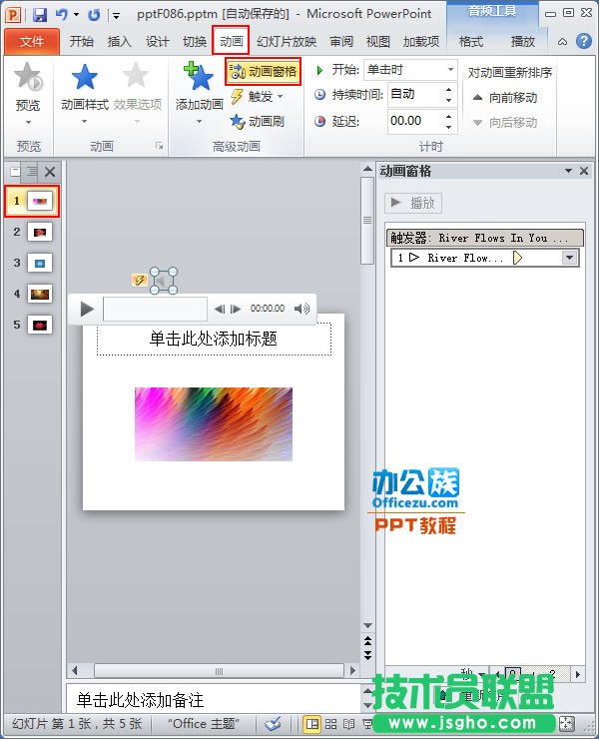Click the lightning trigger tag beside audio icon
Screen dimensions: 599x739
(x=140, y=280)
